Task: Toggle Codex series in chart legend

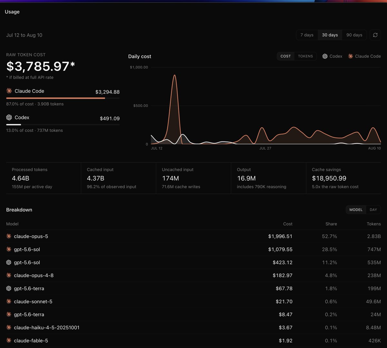Action: click(332, 56)
